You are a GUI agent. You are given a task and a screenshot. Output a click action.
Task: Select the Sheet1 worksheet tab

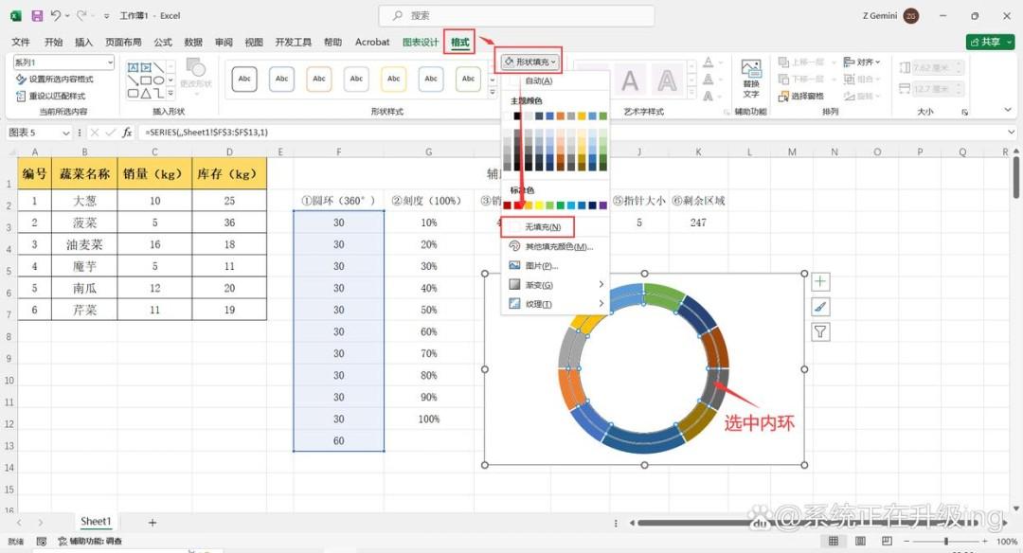(x=96, y=522)
